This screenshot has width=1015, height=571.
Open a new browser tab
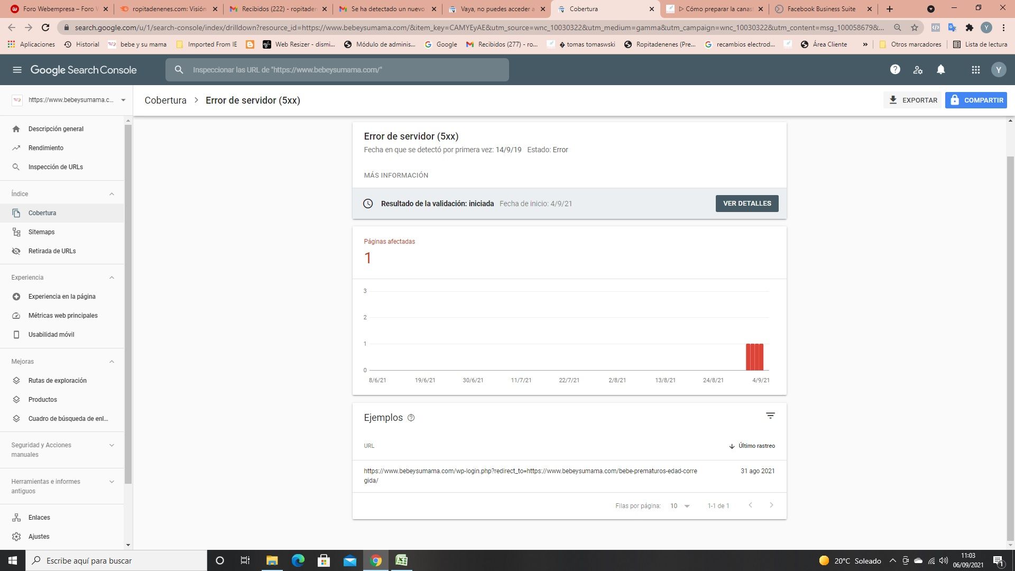tap(890, 9)
